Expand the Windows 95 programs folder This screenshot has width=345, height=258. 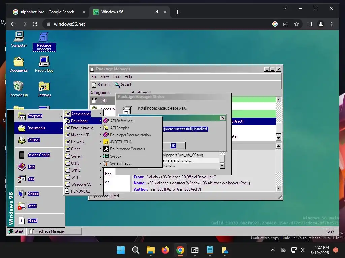[84, 184]
